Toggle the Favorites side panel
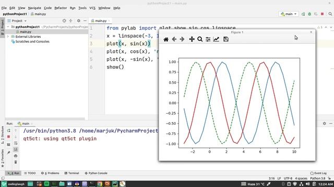Image resolution: width=334 pixels, height=187 pixels. [2, 158]
